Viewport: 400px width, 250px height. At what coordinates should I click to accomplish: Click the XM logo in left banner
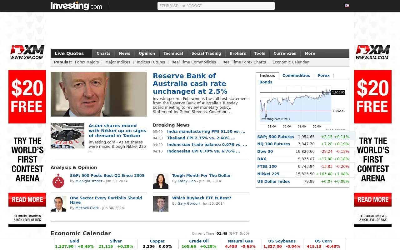click(27, 52)
